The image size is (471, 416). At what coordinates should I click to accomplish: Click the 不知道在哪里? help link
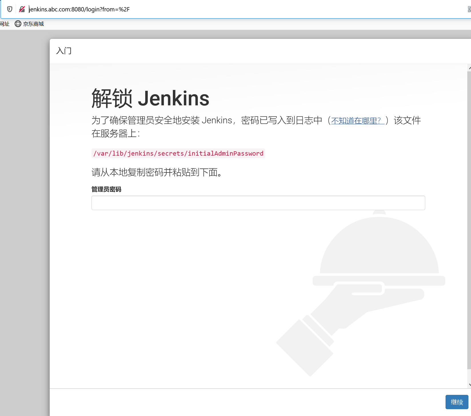coord(358,121)
